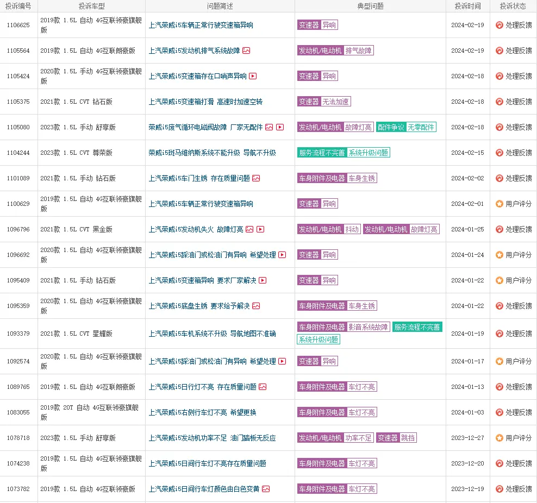Open link 上汽荣威i5底盘生锈 要求给予解决
Screen dimensions: 537x503
199,306
